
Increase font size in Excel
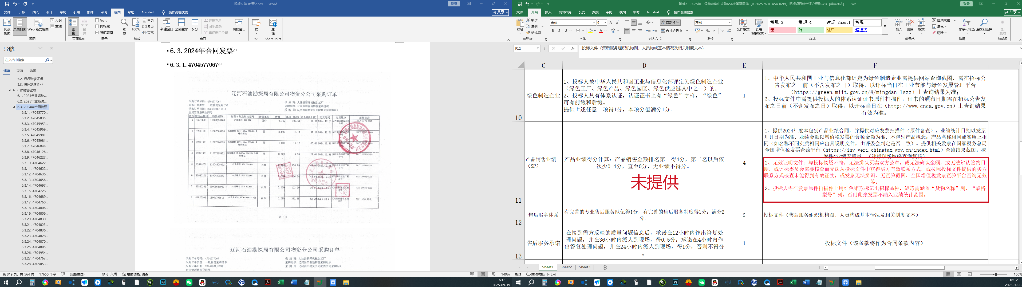[x=611, y=22]
